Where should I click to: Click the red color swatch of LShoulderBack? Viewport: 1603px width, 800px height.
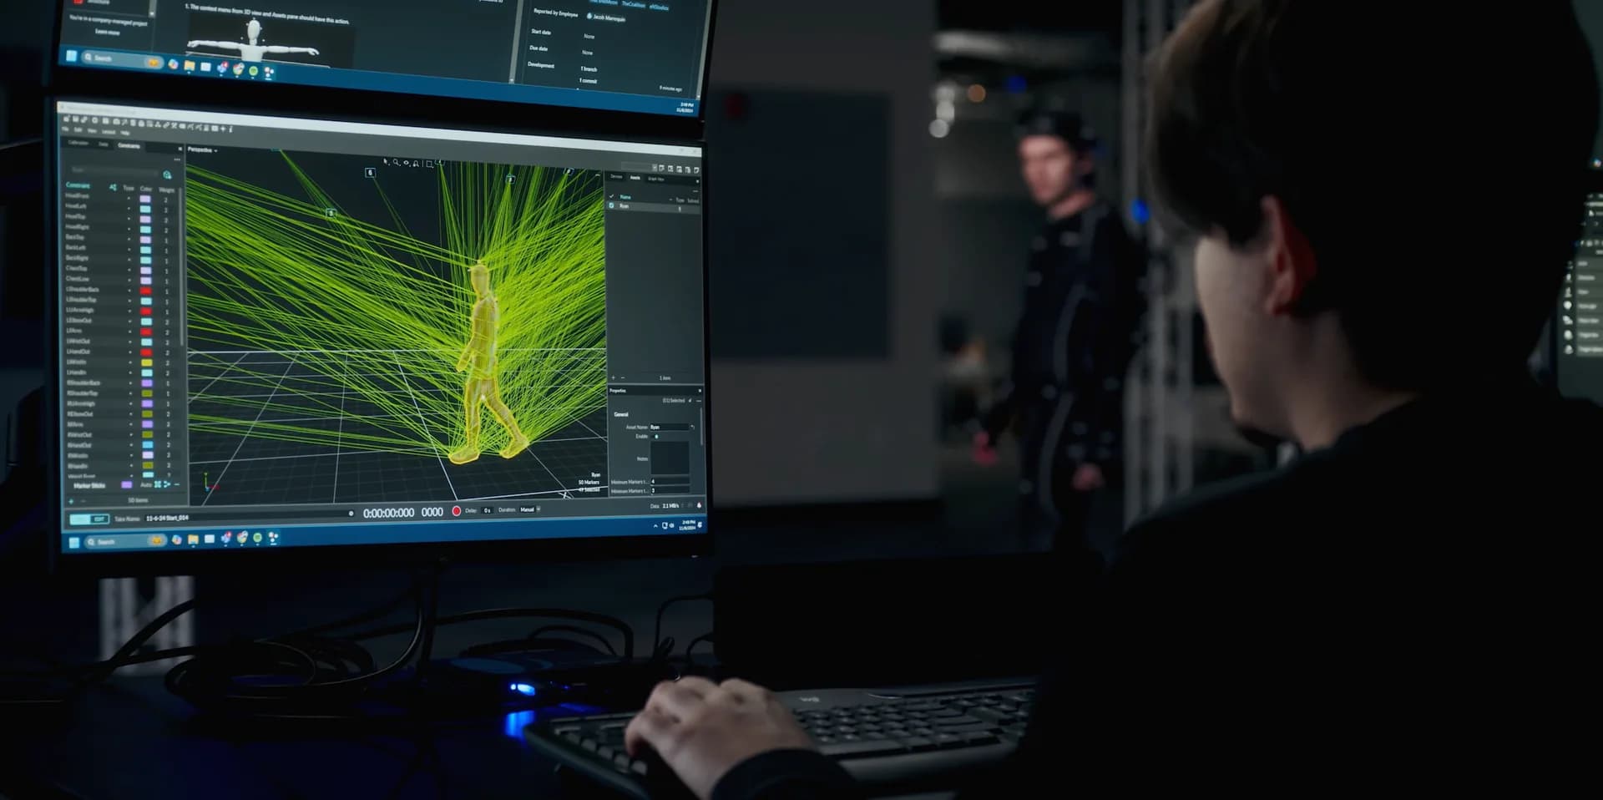coord(145,291)
